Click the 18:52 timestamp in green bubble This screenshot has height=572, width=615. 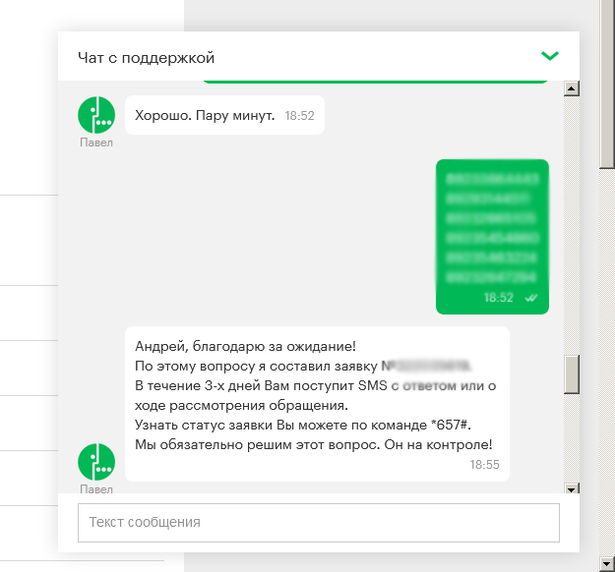(x=498, y=298)
